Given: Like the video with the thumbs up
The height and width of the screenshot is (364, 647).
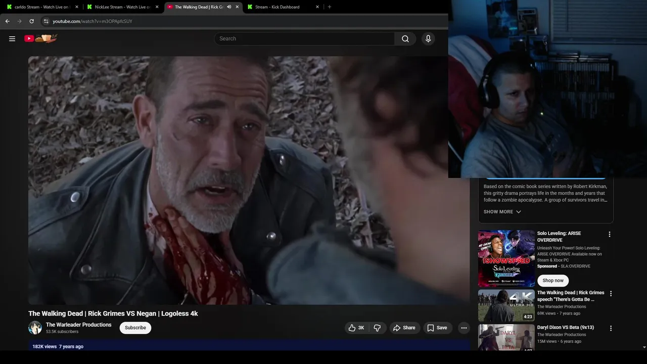Looking at the screenshot, I should click(x=356, y=328).
